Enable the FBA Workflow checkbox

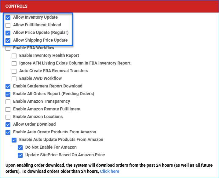tap(8, 48)
